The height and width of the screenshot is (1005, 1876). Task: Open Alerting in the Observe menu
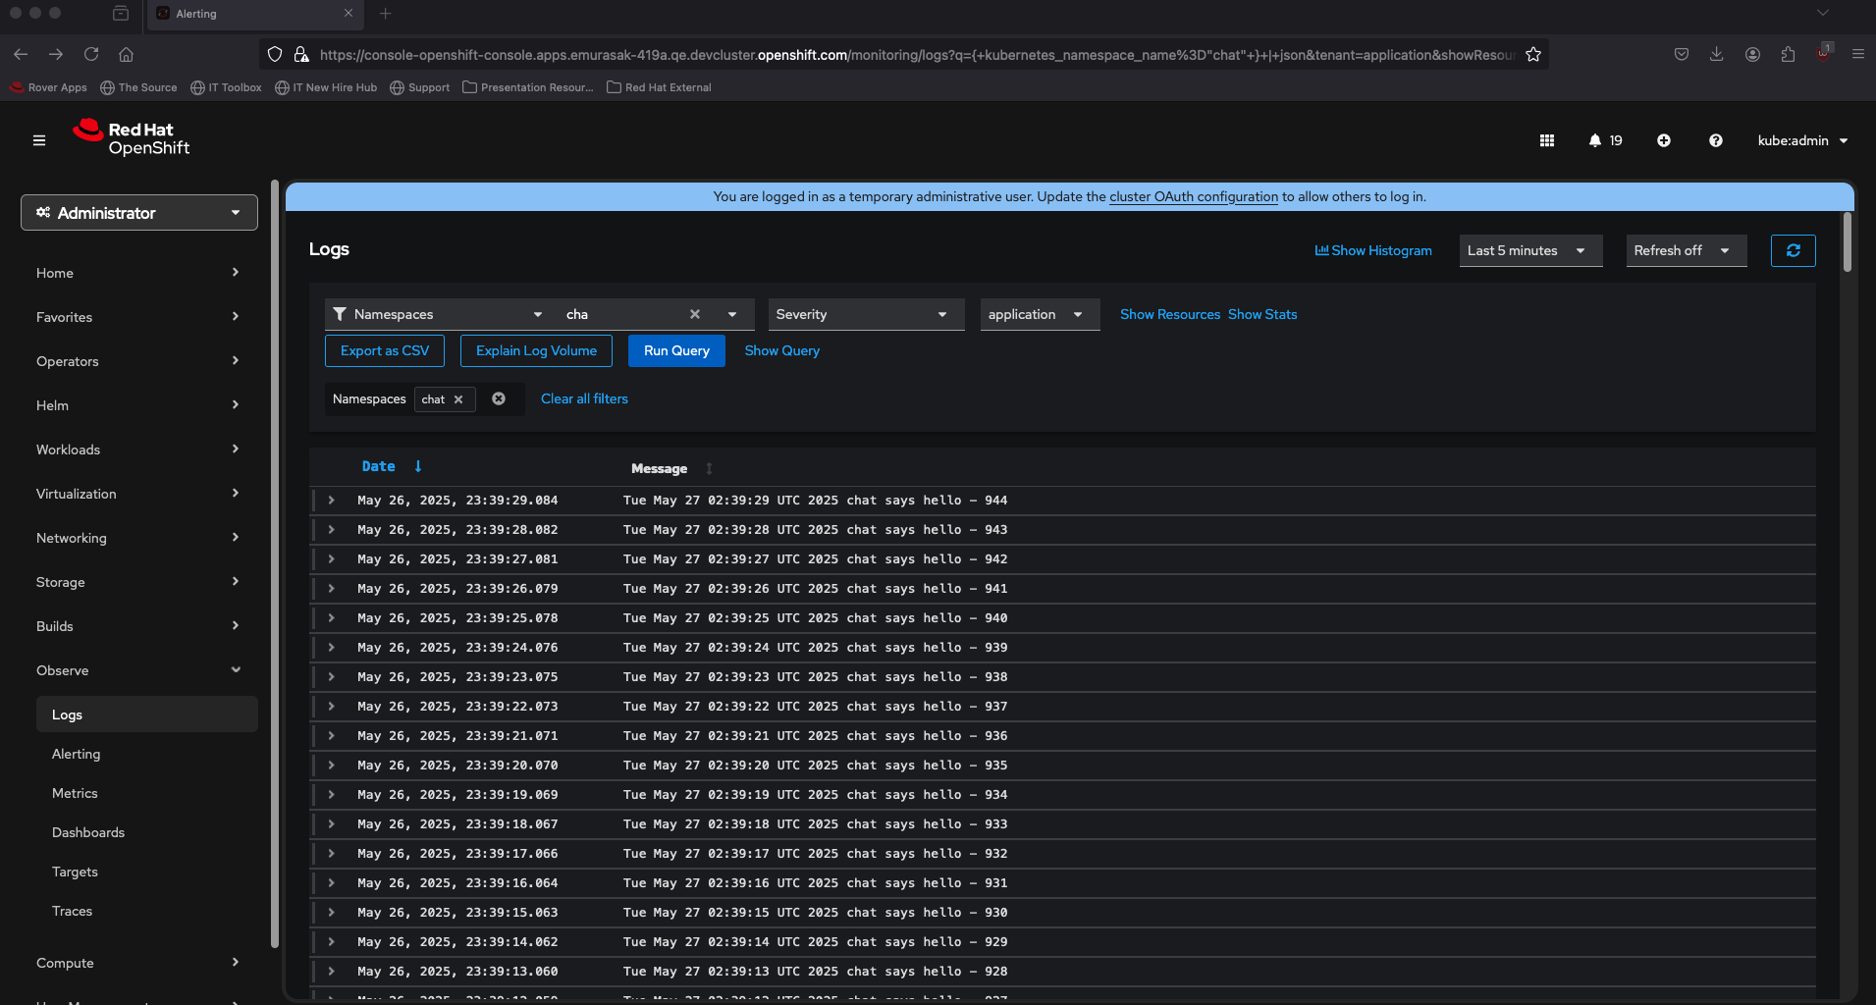click(x=77, y=754)
